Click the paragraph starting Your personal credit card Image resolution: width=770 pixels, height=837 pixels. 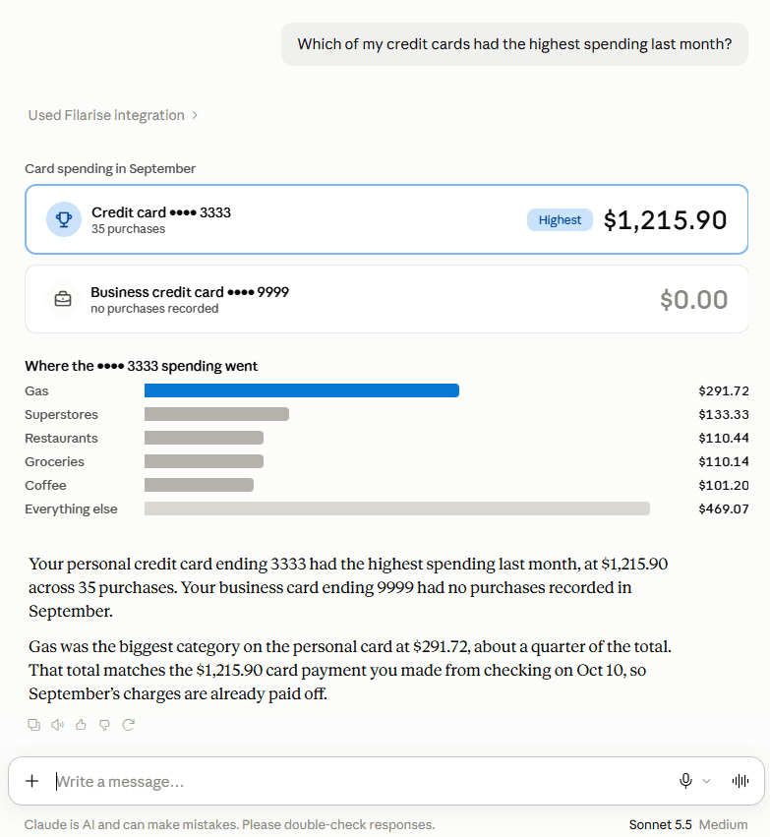[348, 587]
